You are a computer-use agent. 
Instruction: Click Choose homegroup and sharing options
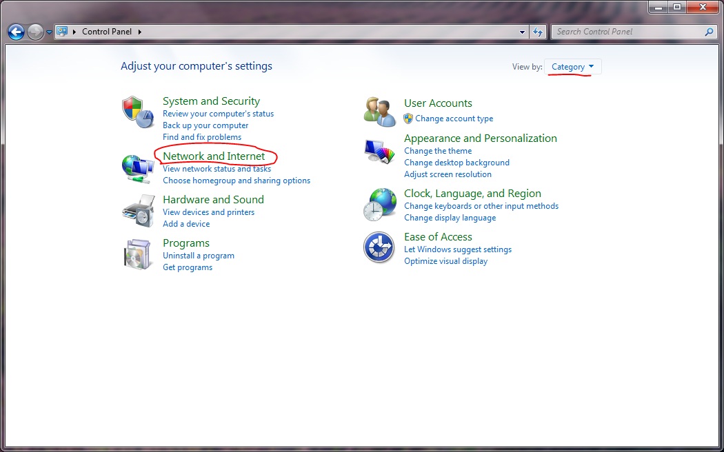tap(237, 181)
